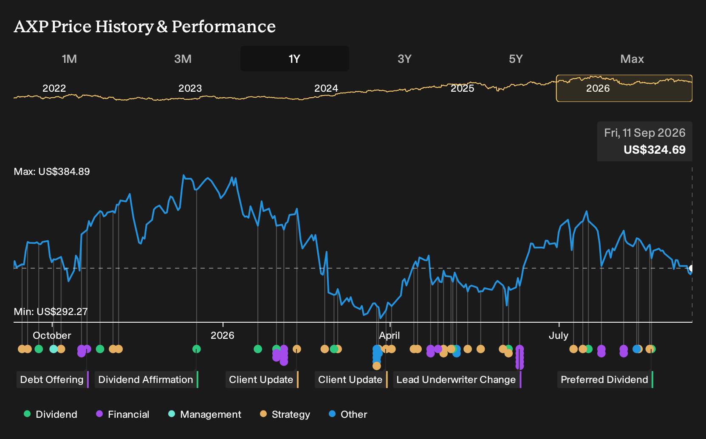The width and height of the screenshot is (706, 439).
Task: Click the 2023 label in the overview chart
Action: point(190,88)
